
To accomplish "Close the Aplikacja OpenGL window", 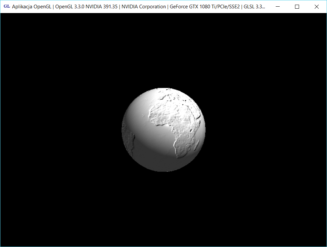I will click(x=317, y=7).
